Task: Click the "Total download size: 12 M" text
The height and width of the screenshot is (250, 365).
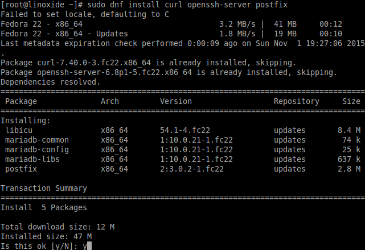Action: pyautogui.click(x=58, y=227)
